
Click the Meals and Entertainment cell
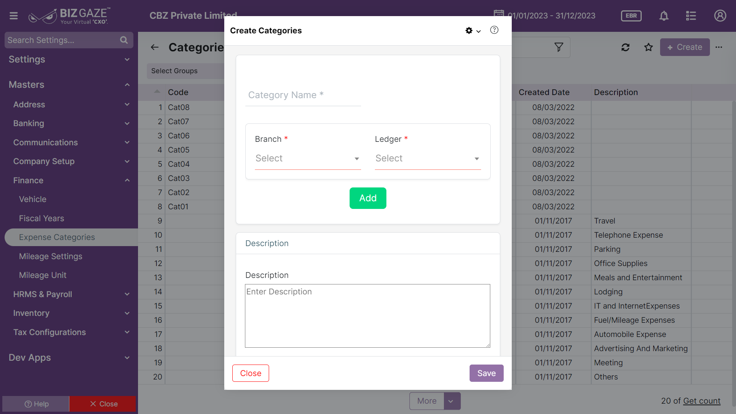[641, 278]
